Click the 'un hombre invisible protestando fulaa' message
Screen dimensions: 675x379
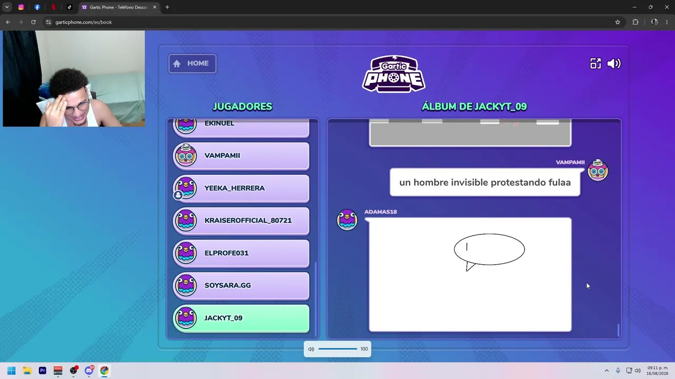pos(485,183)
